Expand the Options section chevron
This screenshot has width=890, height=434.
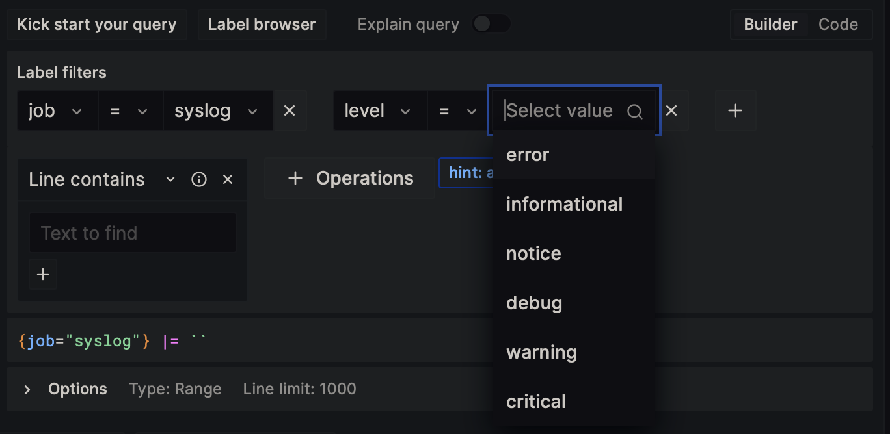click(x=27, y=389)
